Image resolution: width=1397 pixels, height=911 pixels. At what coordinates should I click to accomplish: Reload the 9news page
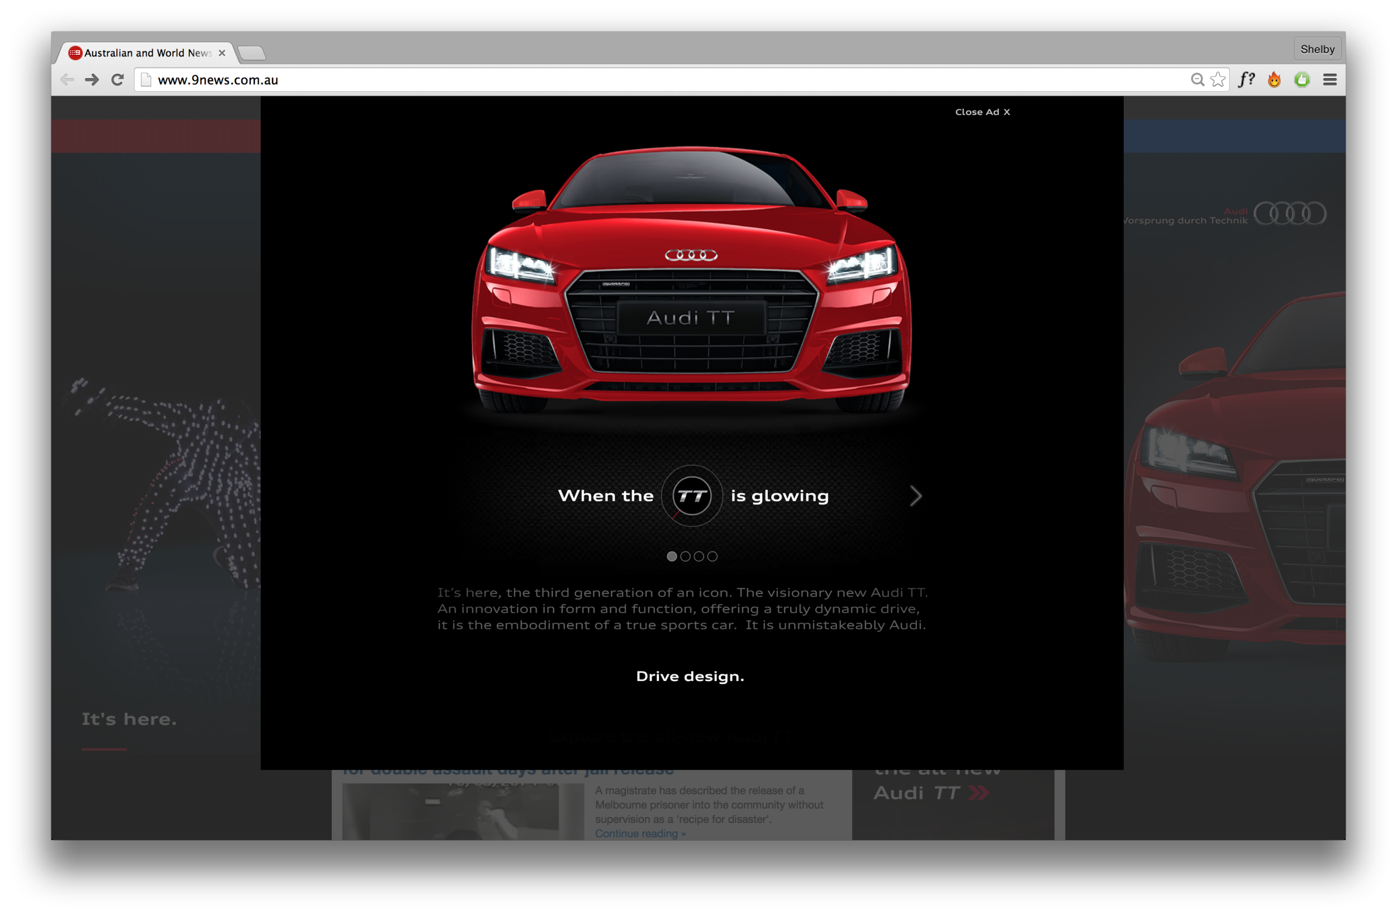[117, 80]
